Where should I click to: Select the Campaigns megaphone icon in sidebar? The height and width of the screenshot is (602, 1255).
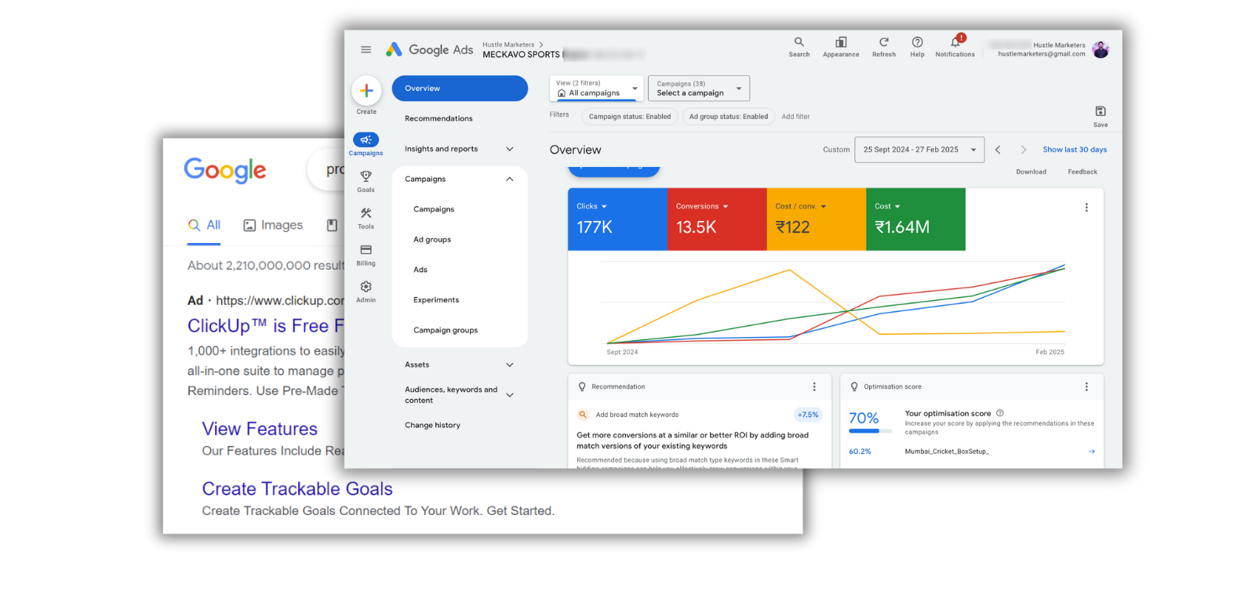pos(366,140)
